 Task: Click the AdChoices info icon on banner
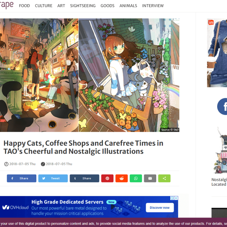pos(172,198)
